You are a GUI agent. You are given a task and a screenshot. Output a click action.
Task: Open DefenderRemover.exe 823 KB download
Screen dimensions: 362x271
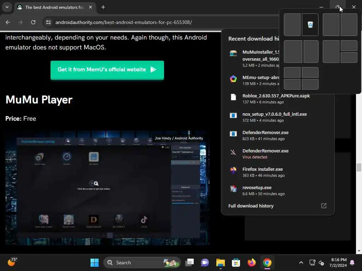[278, 135]
